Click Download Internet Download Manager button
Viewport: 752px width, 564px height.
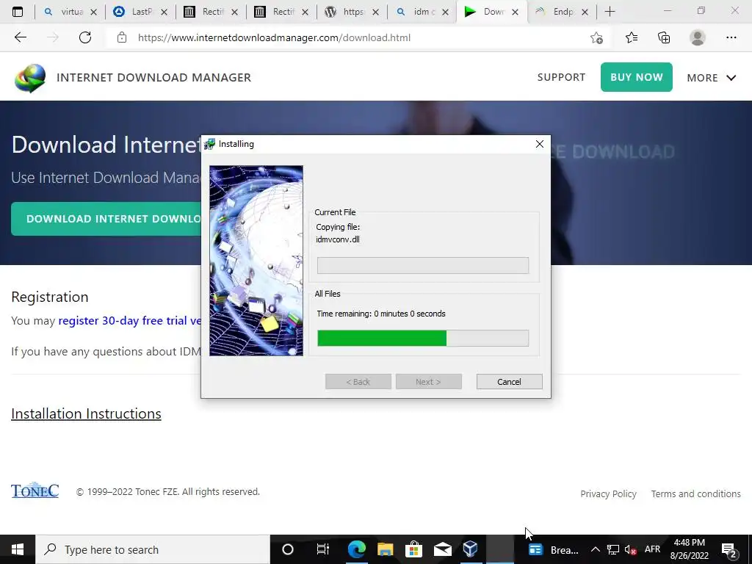click(x=106, y=219)
